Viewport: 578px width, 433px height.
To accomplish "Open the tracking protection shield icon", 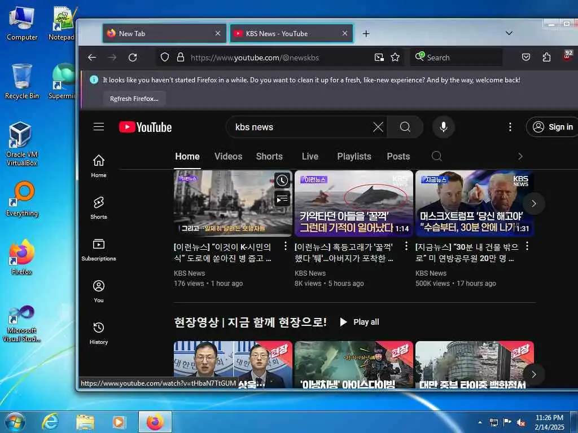I will [165, 58].
